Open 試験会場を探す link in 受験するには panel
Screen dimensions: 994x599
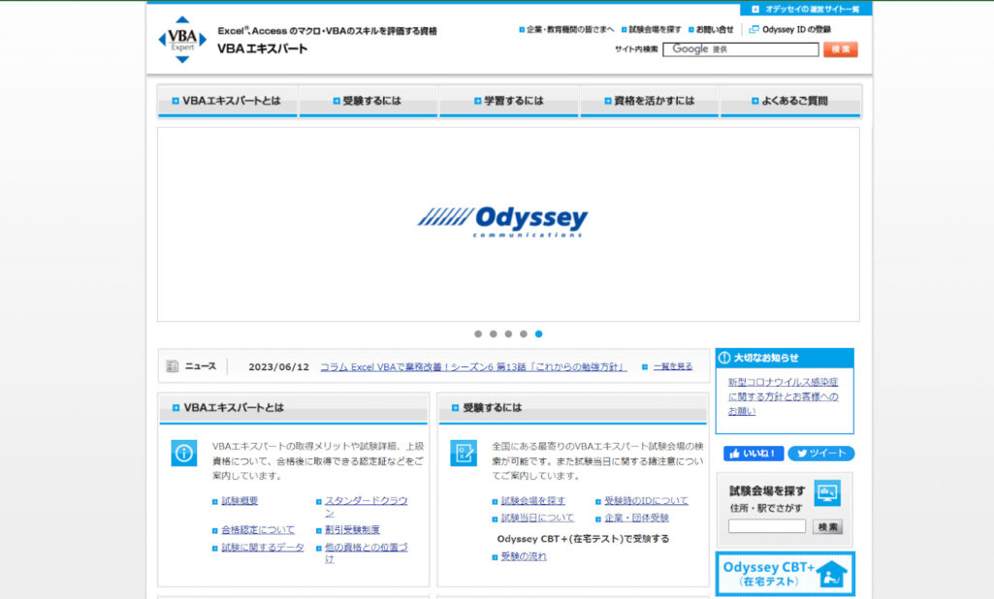[x=533, y=501]
